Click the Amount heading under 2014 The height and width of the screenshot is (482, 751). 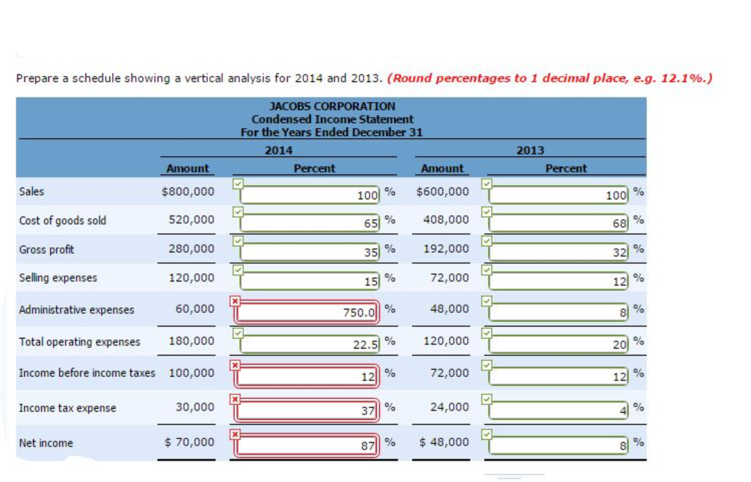click(x=188, y=168)
